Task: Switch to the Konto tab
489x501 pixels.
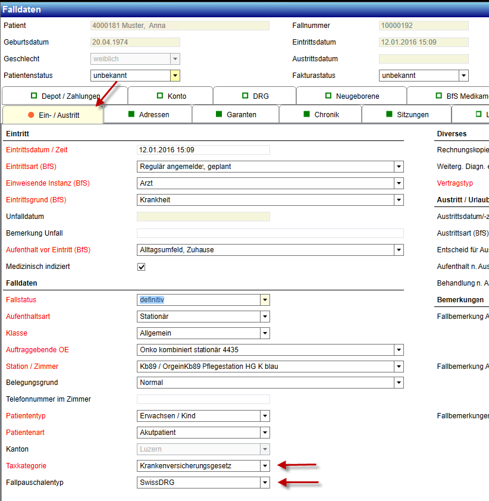Action: 170,96
